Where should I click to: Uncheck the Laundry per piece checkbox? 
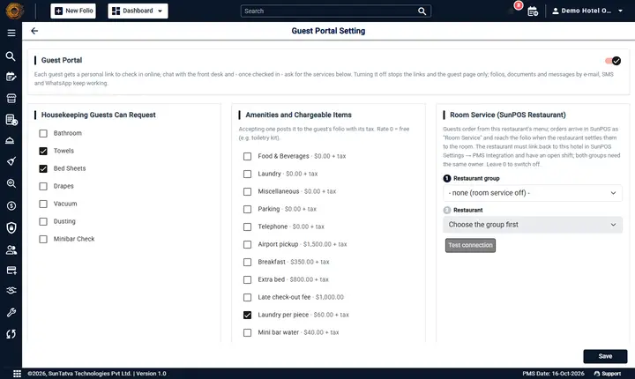[x=247, y=315]
